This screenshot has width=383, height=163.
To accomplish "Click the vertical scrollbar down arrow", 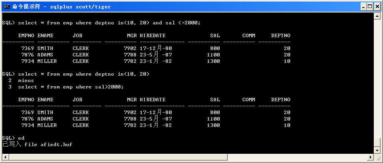I will tap(377, 151).
